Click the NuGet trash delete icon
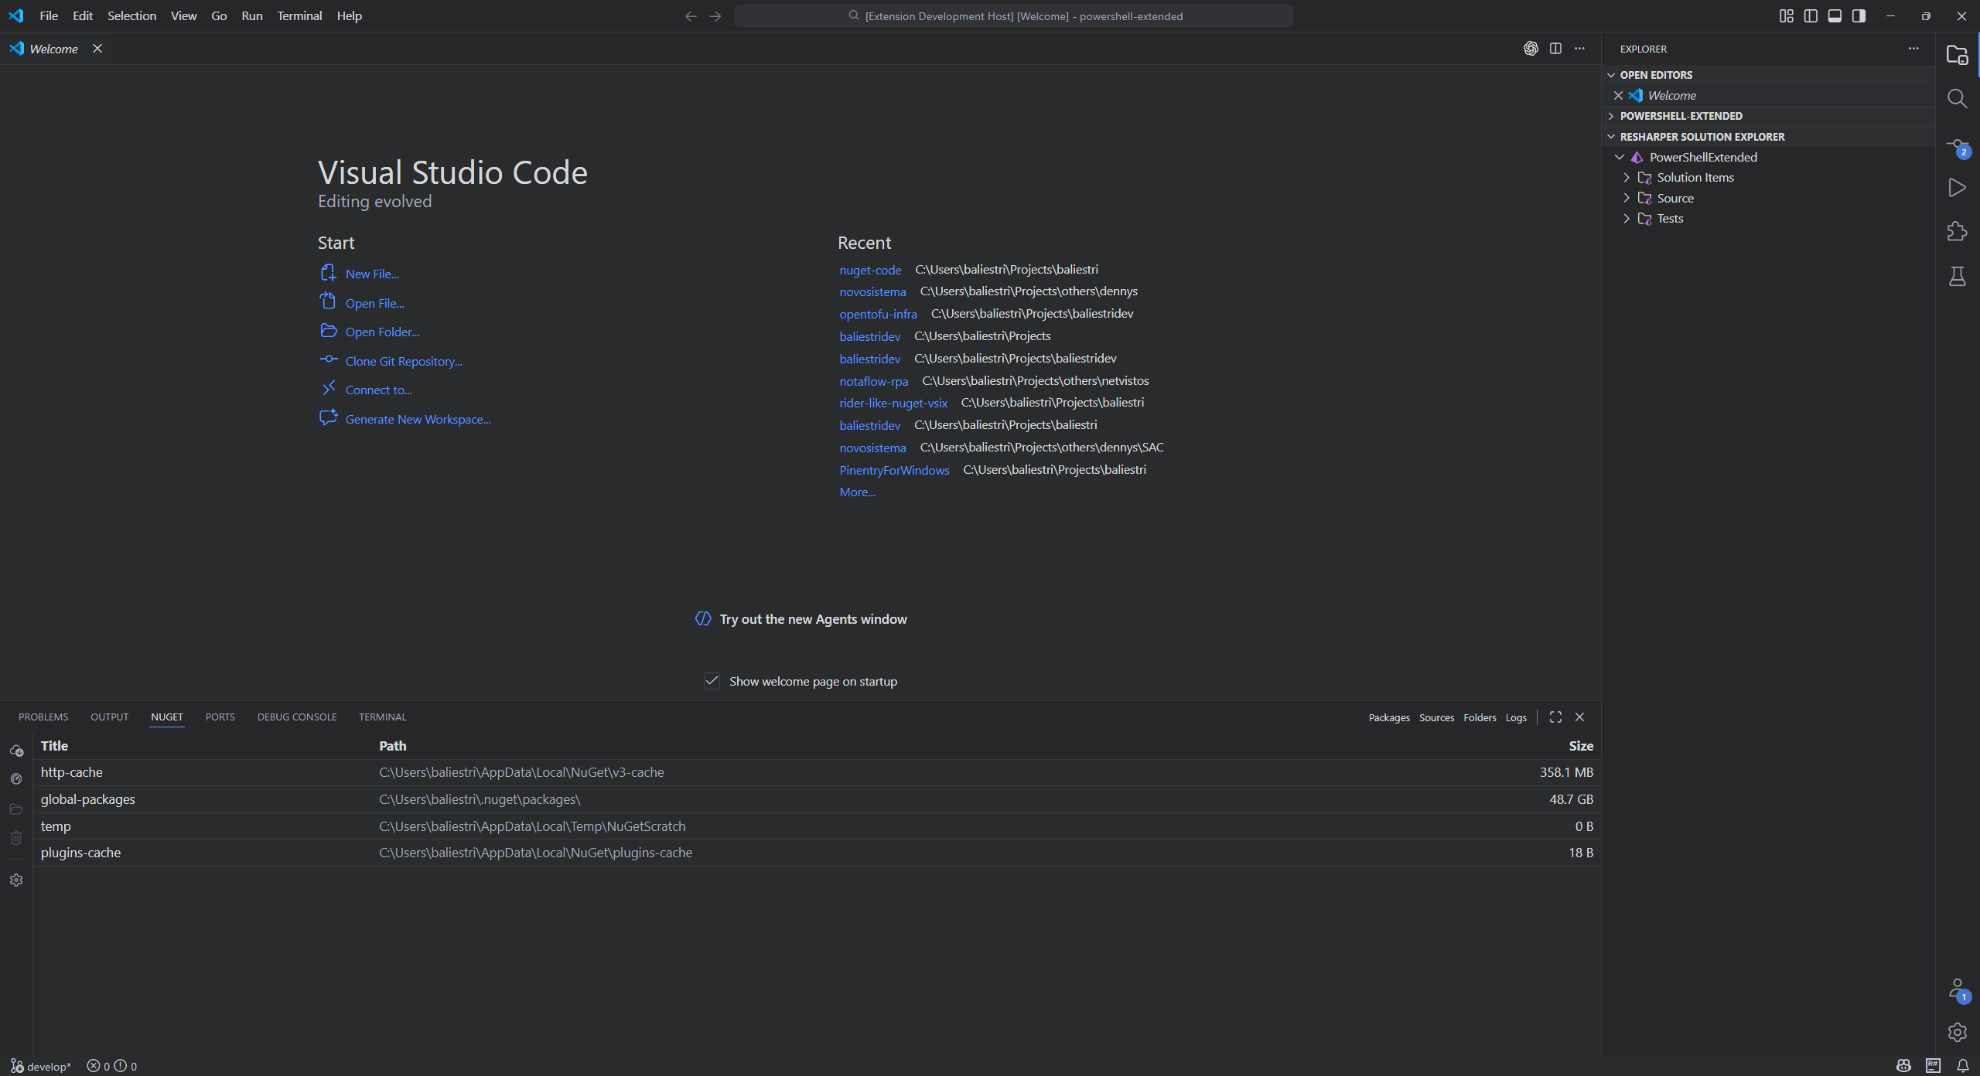This screenshot has width=1980, height=1076. 16,838
